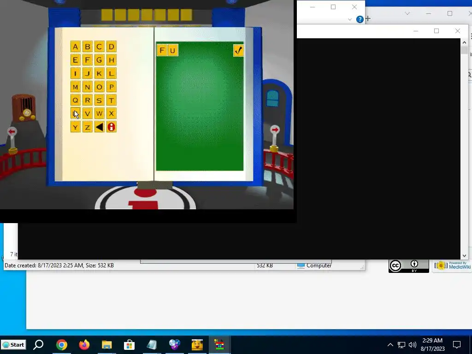Click the plus icon beside the help icon
Viewport: 472px width, 354px height.
368,19
